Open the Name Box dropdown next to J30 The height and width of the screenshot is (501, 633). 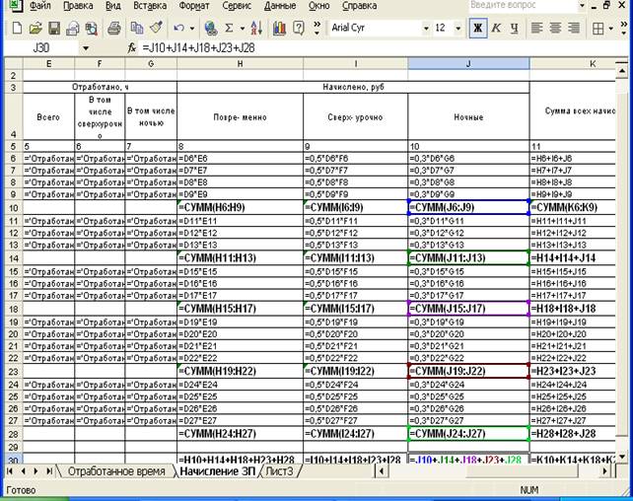pos(84,47)
